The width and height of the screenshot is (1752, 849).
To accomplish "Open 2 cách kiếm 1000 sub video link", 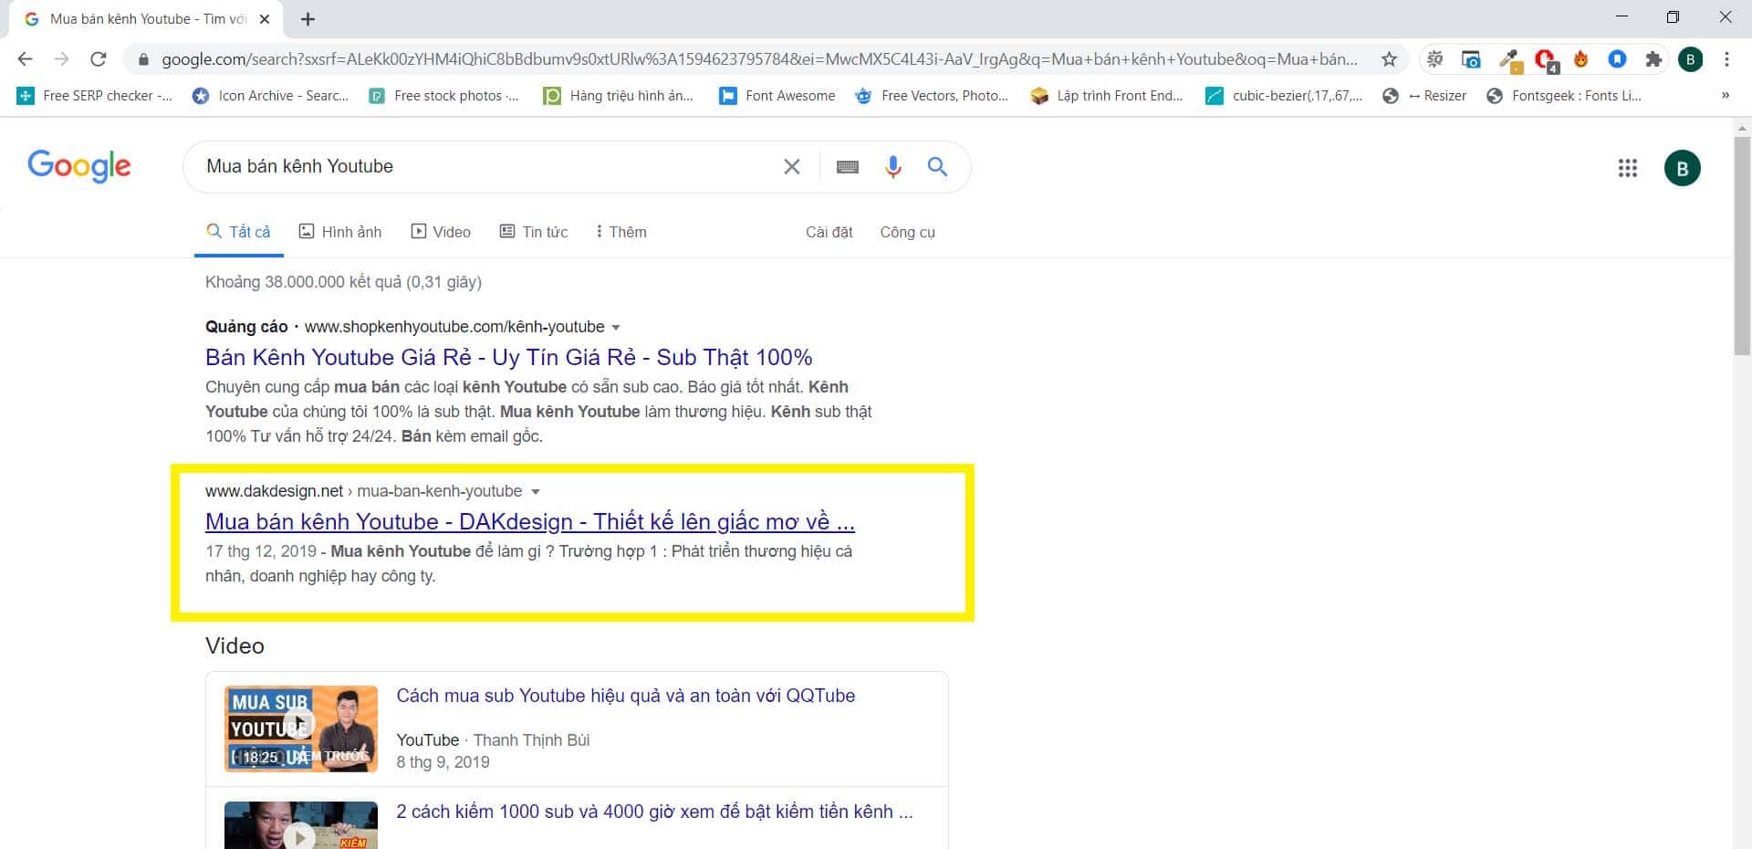I will (654, 812).
